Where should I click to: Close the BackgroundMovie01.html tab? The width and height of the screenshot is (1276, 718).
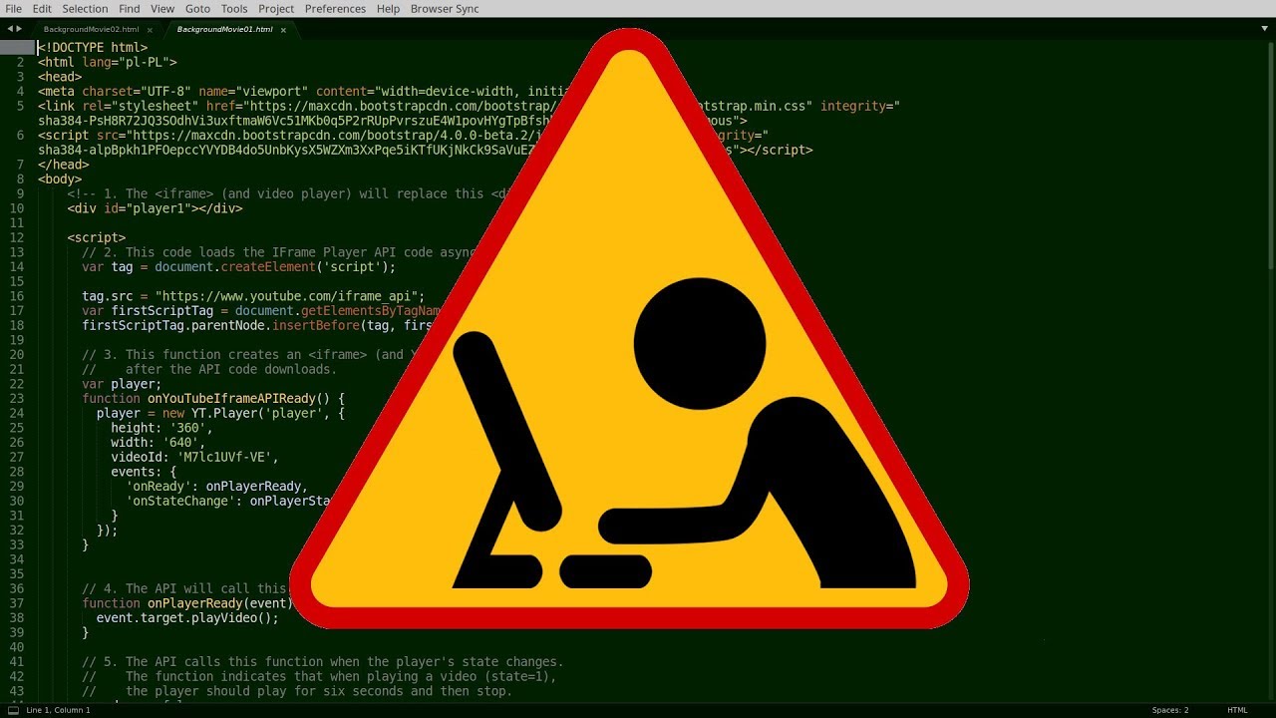[284, 30]
